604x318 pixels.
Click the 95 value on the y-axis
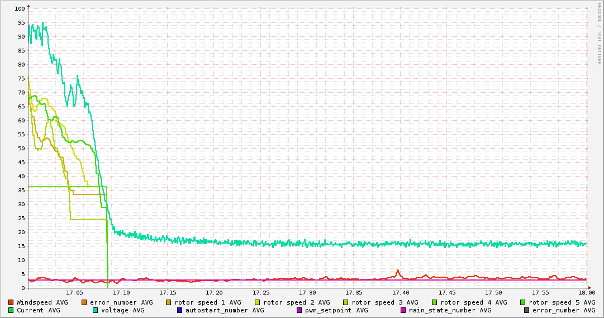21,23
